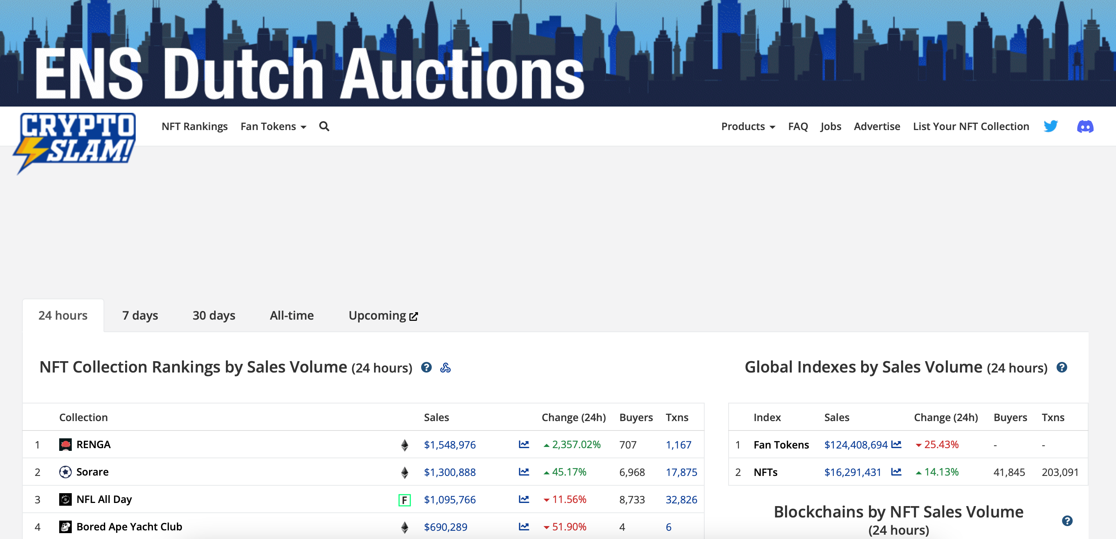This screenshot has height=539, width=1116.
Task: Click the ENS Dutch Auctions banner
Action: [558, 53]
